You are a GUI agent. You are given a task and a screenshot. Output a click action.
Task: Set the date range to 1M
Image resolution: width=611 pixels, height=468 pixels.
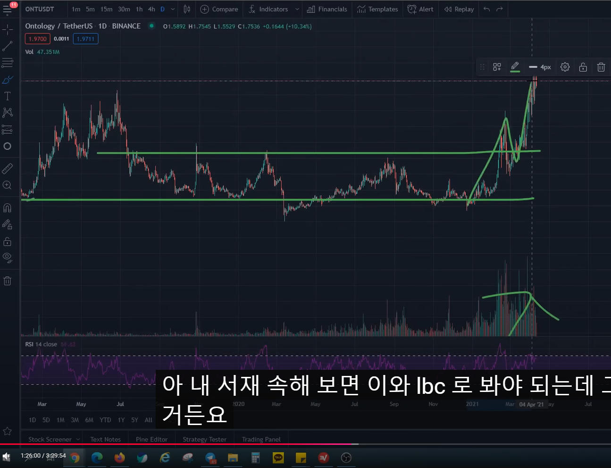click(60, 420)
